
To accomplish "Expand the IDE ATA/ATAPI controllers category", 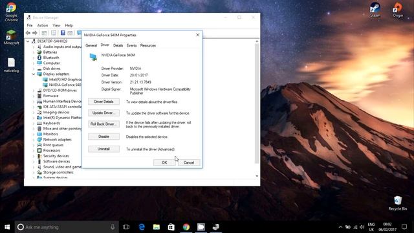I will pyautogui.click(x=34, y=107).
